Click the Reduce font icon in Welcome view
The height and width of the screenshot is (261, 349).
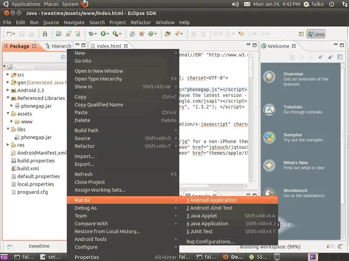coord(321,57)
